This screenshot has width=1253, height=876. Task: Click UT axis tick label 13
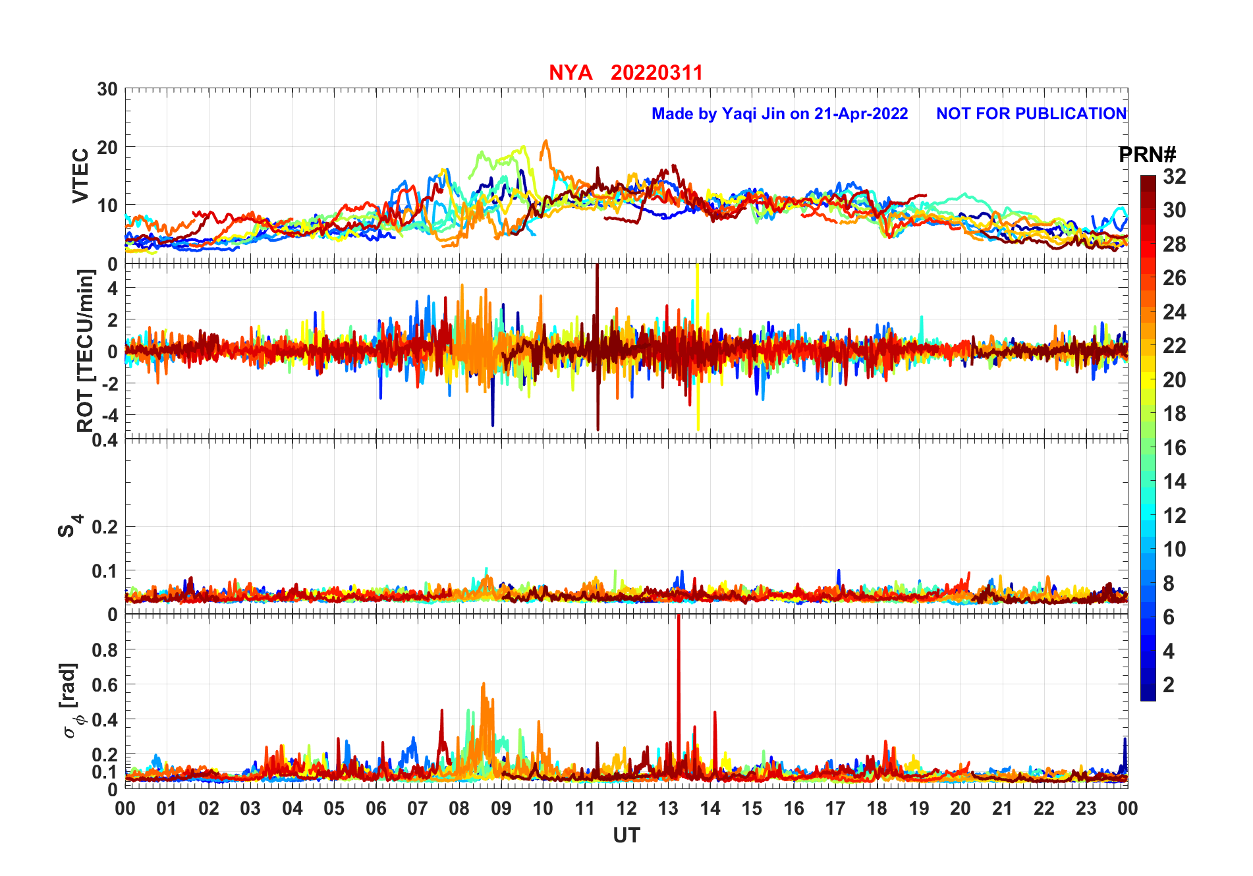pyautogui.click(x=668, y=809)
